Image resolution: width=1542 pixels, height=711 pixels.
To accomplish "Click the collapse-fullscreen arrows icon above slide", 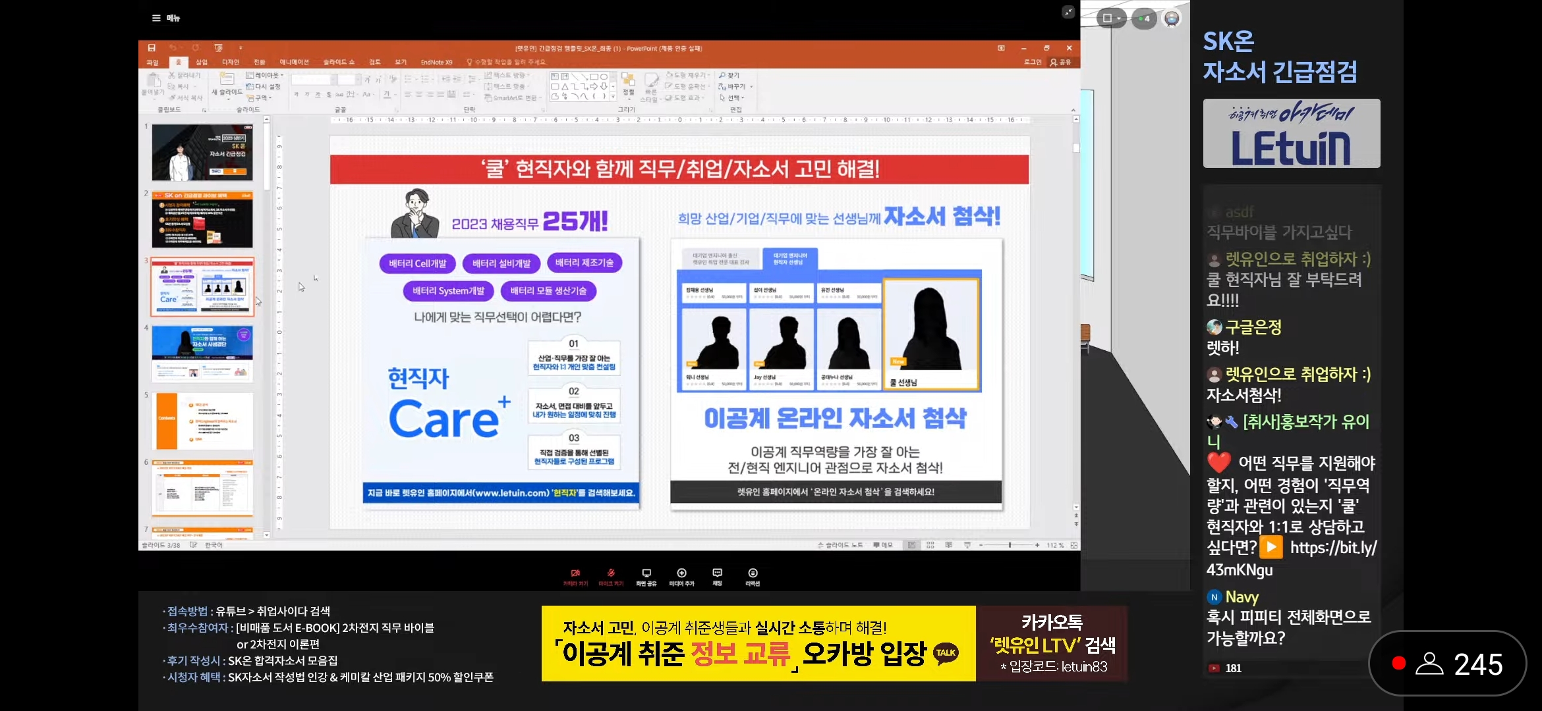I will (x=1068, y=12).
